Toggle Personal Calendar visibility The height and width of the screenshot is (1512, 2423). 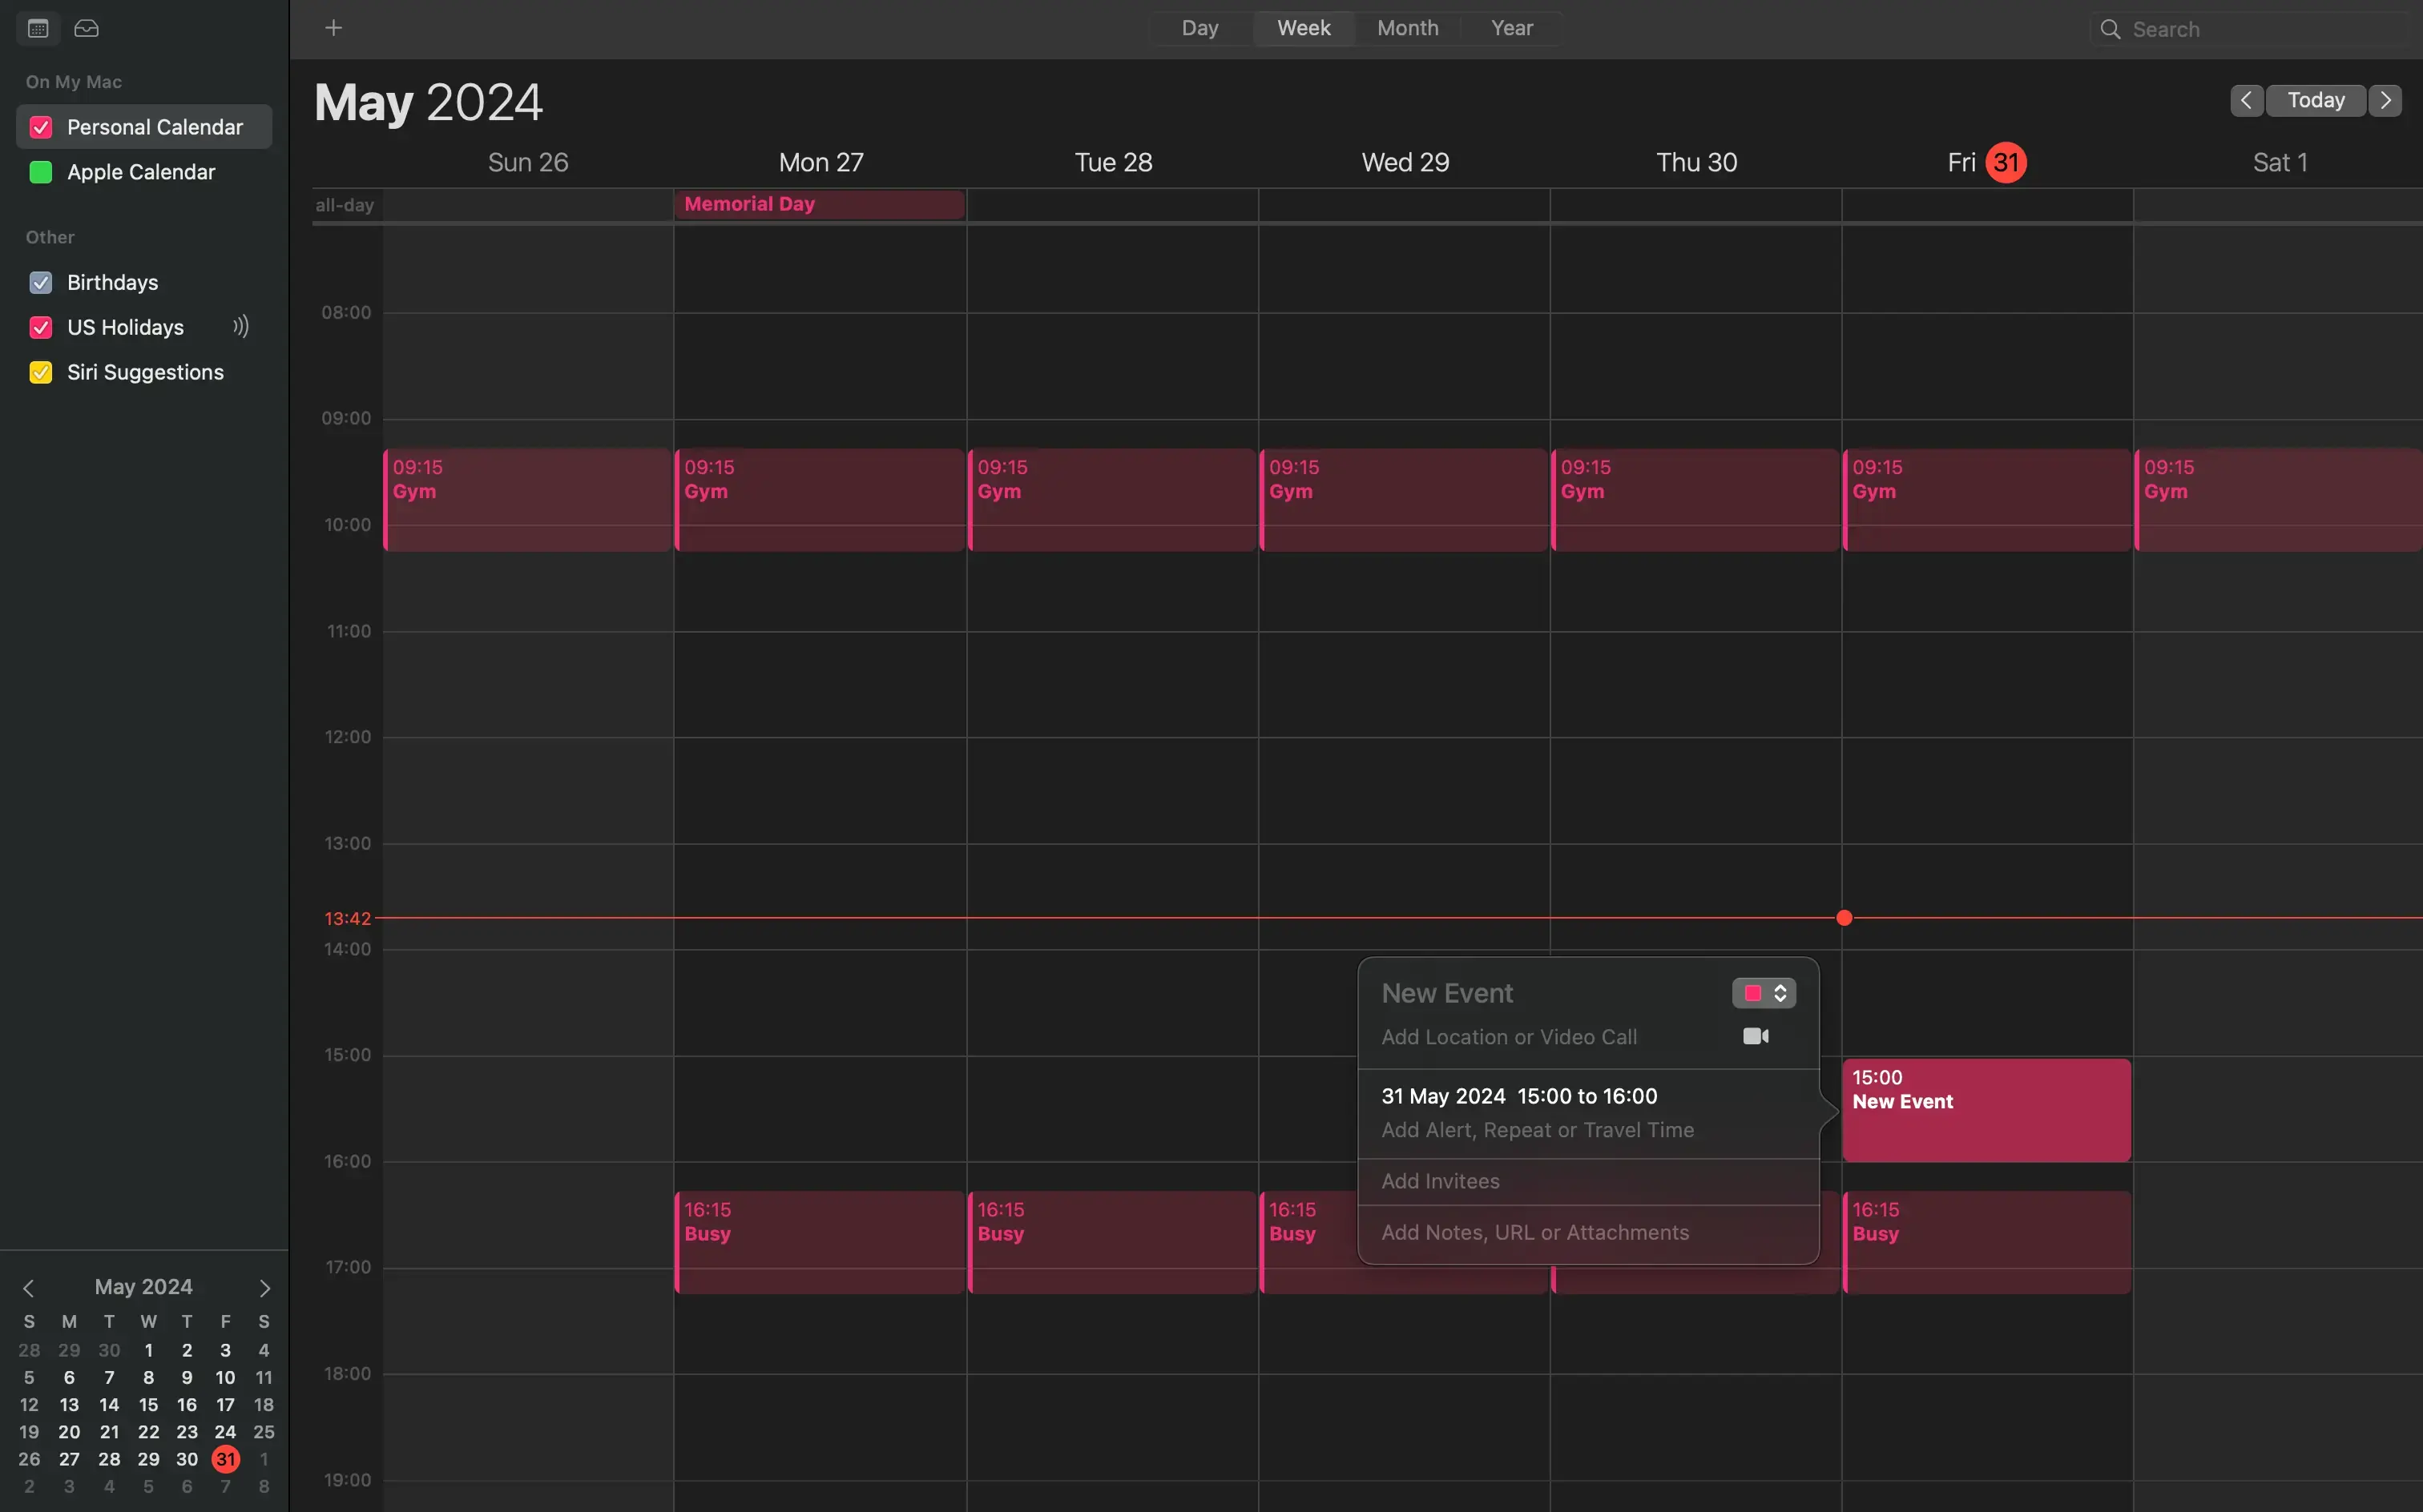[40, 127]
